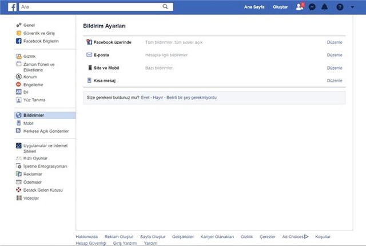Click Facebook üzerinde row icon
This screenshot has height=246, width=366.
click(x=89, y=42)
